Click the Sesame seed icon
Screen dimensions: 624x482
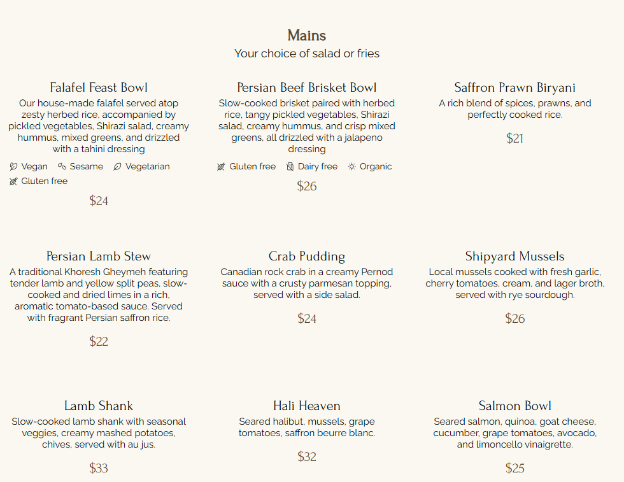62,166
